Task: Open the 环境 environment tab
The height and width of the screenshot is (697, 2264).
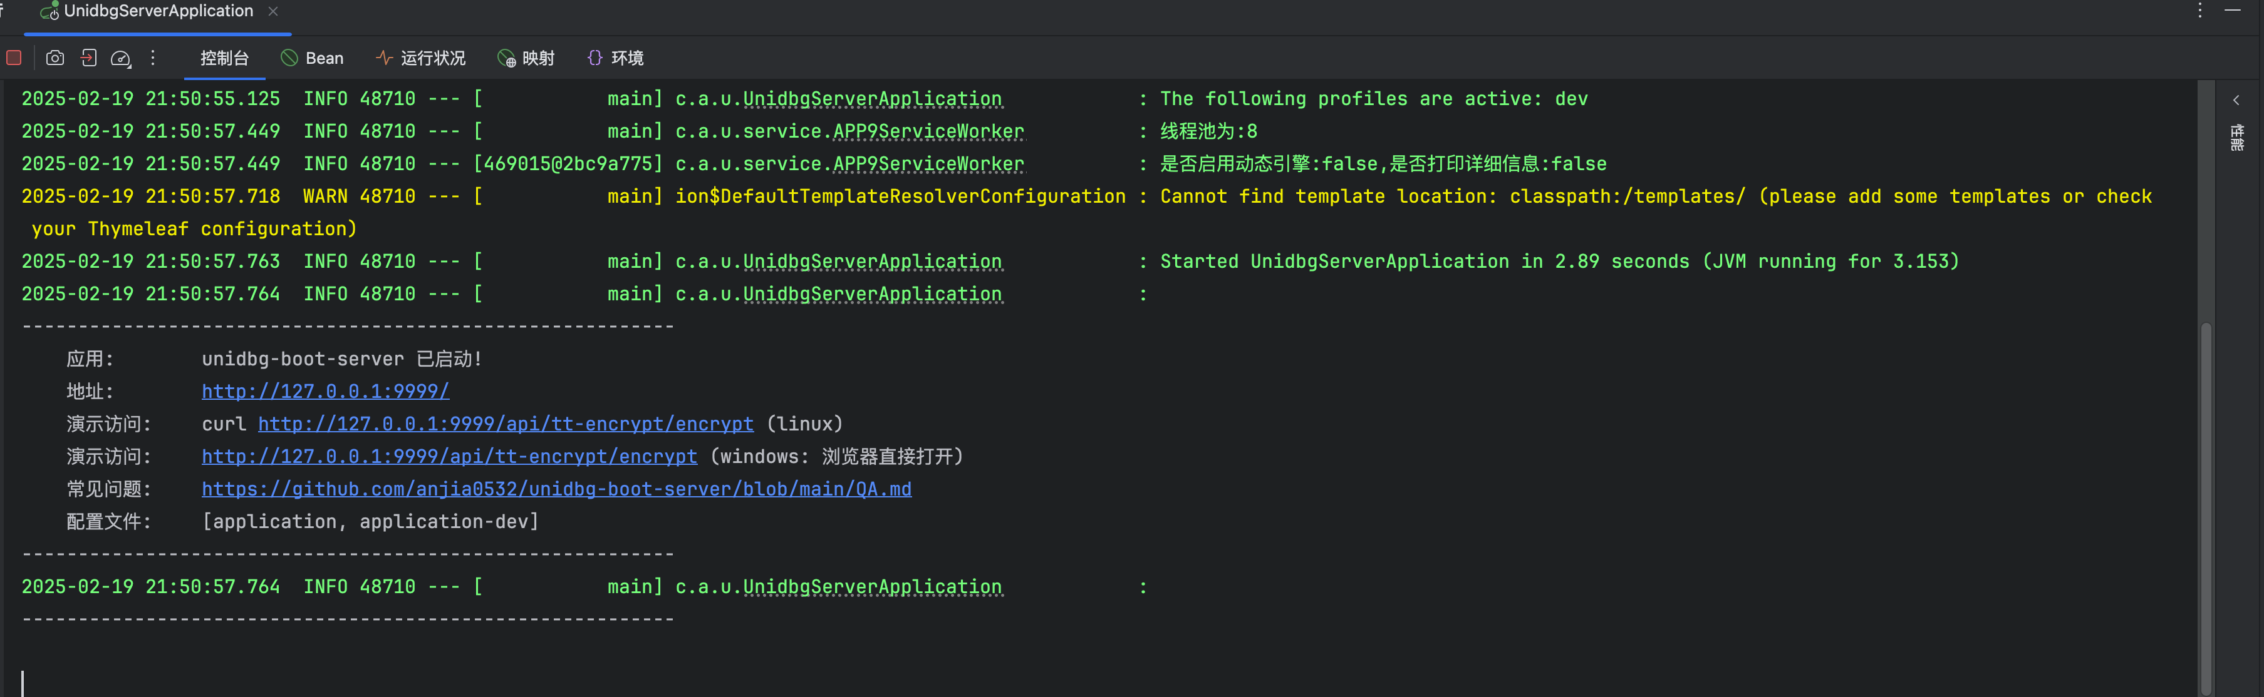Action: tap(615, 58)
